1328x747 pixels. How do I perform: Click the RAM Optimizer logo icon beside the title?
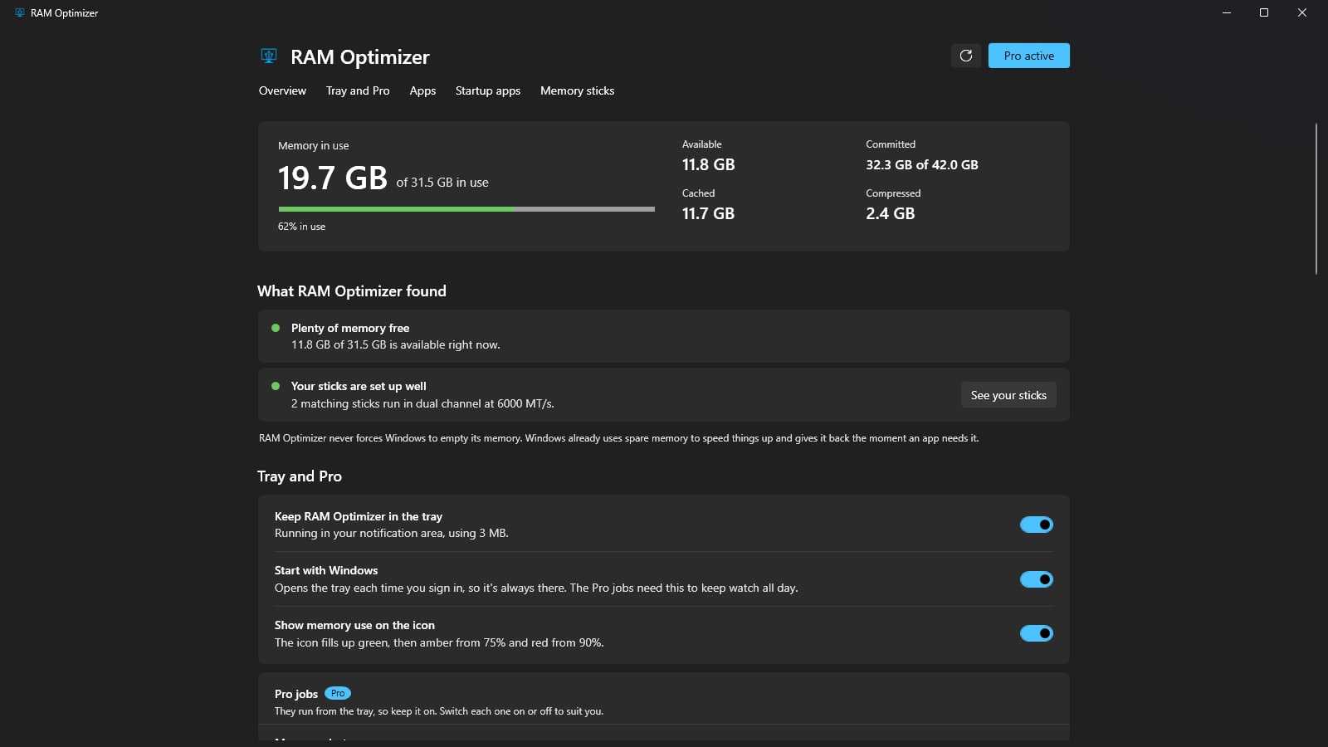pyautogui.click(x=268, y=56)
